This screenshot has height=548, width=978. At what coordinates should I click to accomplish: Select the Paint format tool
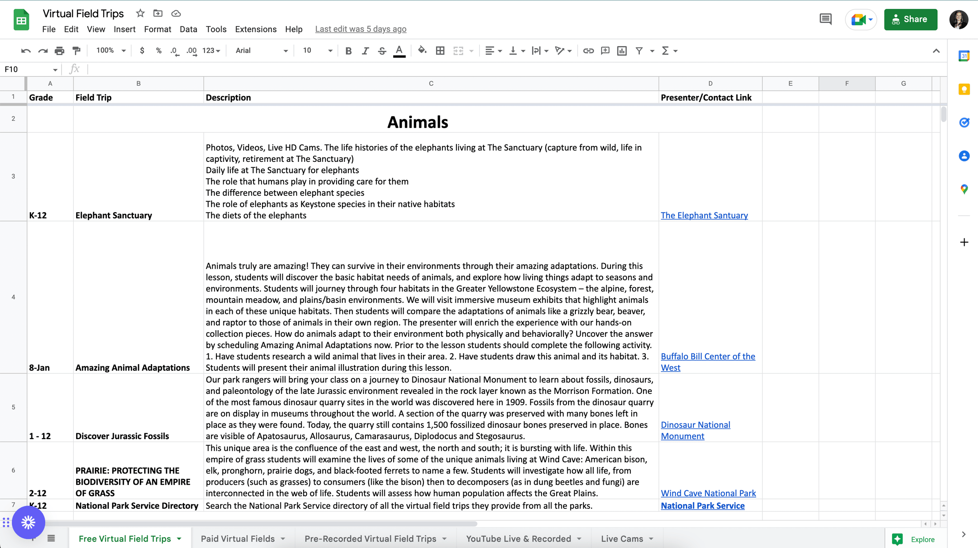[76, 51]
